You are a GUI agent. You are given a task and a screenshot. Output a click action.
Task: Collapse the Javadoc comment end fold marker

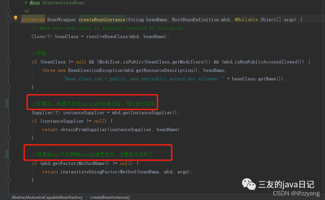(x=8, y=11)
